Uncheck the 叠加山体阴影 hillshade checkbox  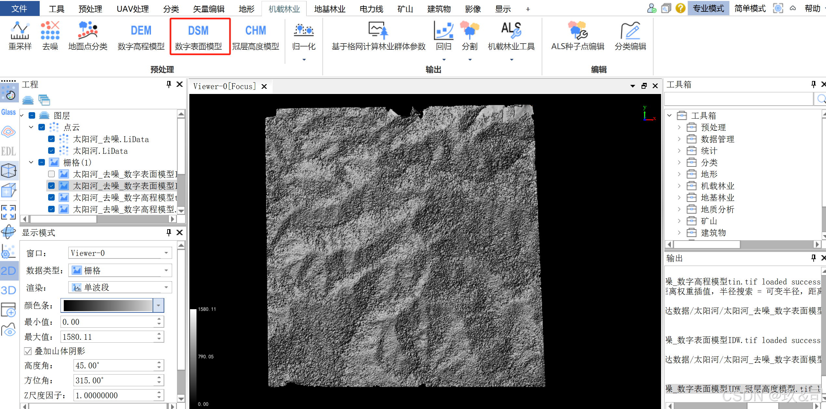pyautogui.click(x=28, y=351)
